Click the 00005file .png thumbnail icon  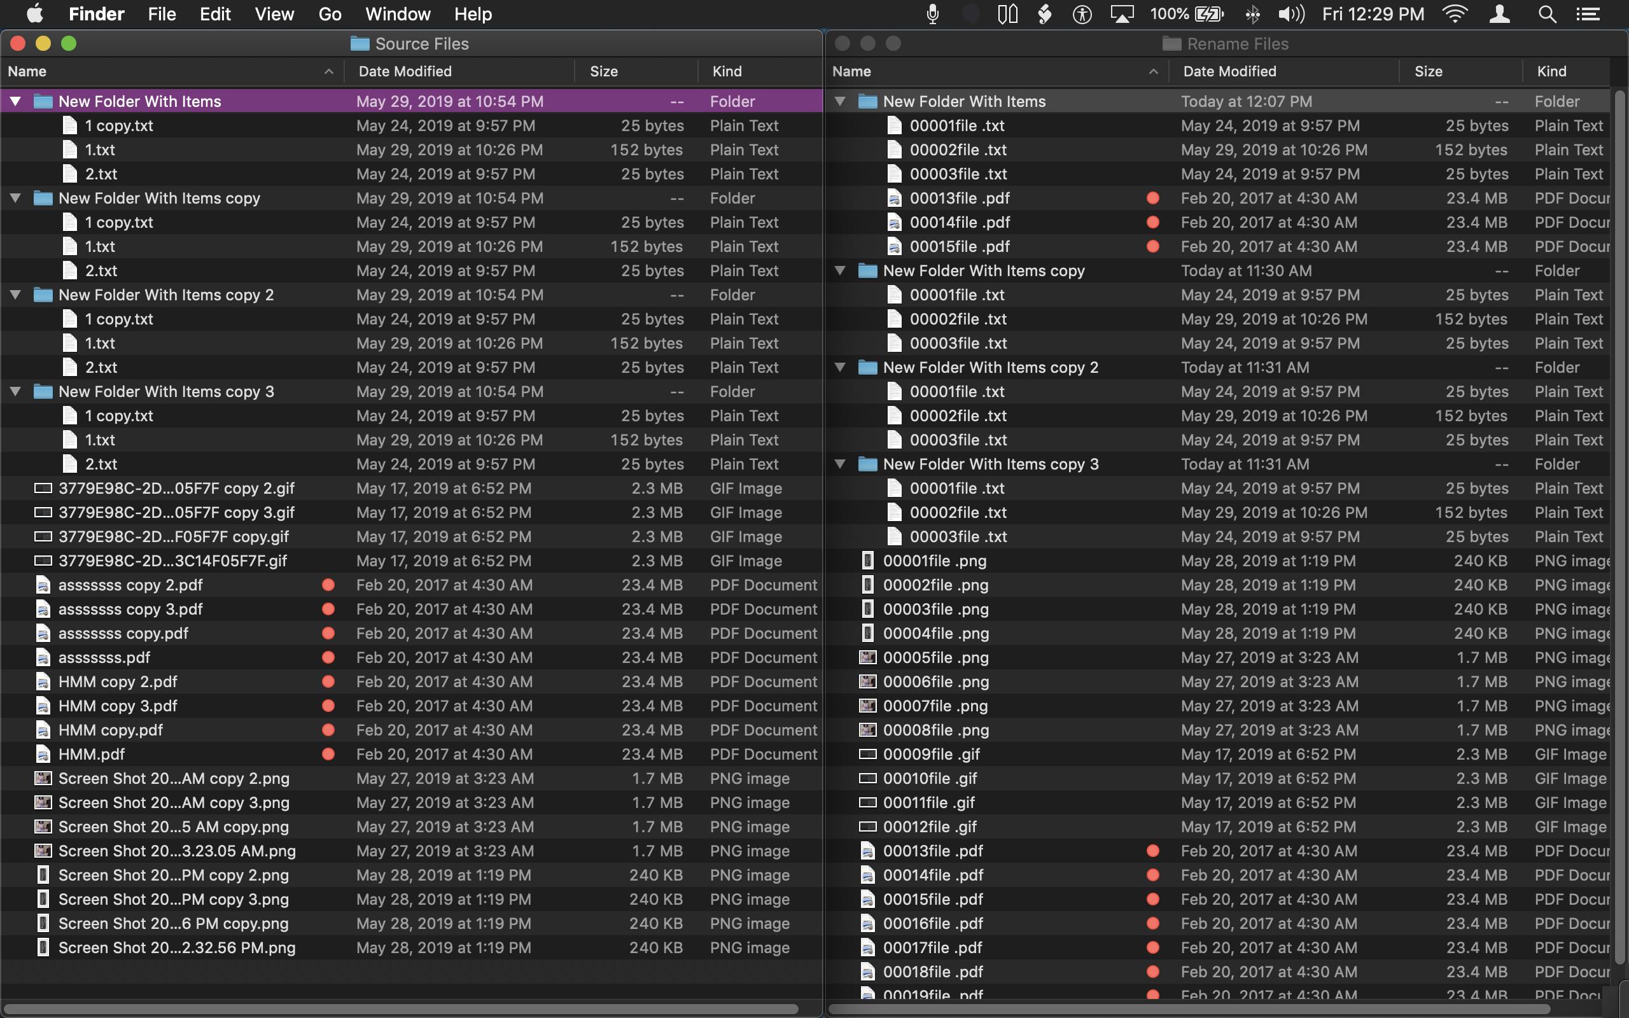pyautogui.click(x=868, y=657)
